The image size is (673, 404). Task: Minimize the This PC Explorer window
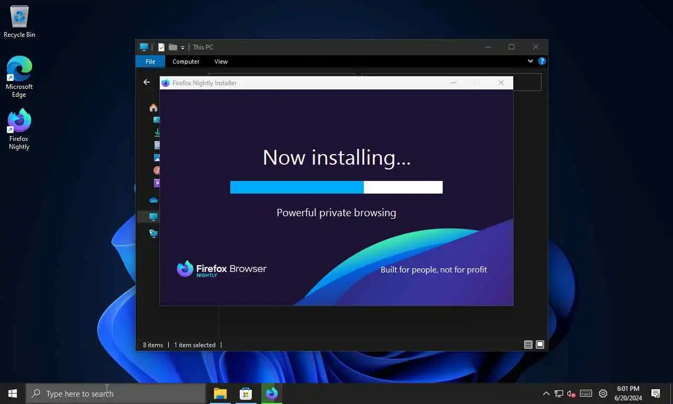click(x=487, y=47)
